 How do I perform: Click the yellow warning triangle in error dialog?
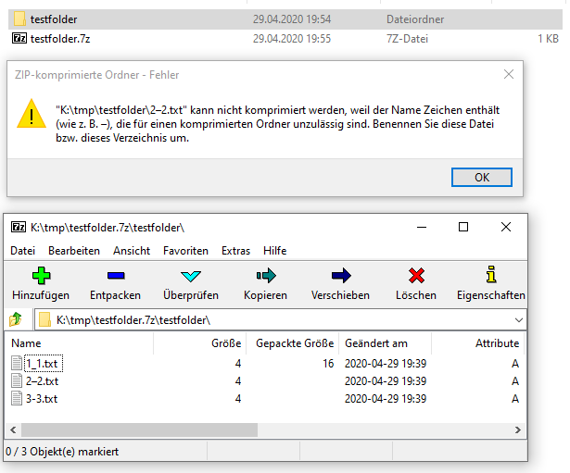(32, 114)
